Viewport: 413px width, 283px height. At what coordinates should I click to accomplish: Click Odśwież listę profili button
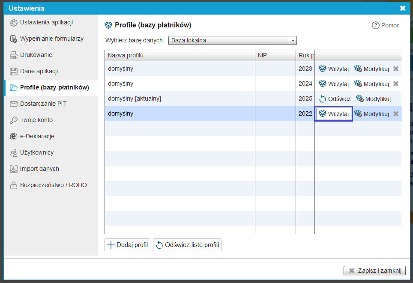coord(187,245)
